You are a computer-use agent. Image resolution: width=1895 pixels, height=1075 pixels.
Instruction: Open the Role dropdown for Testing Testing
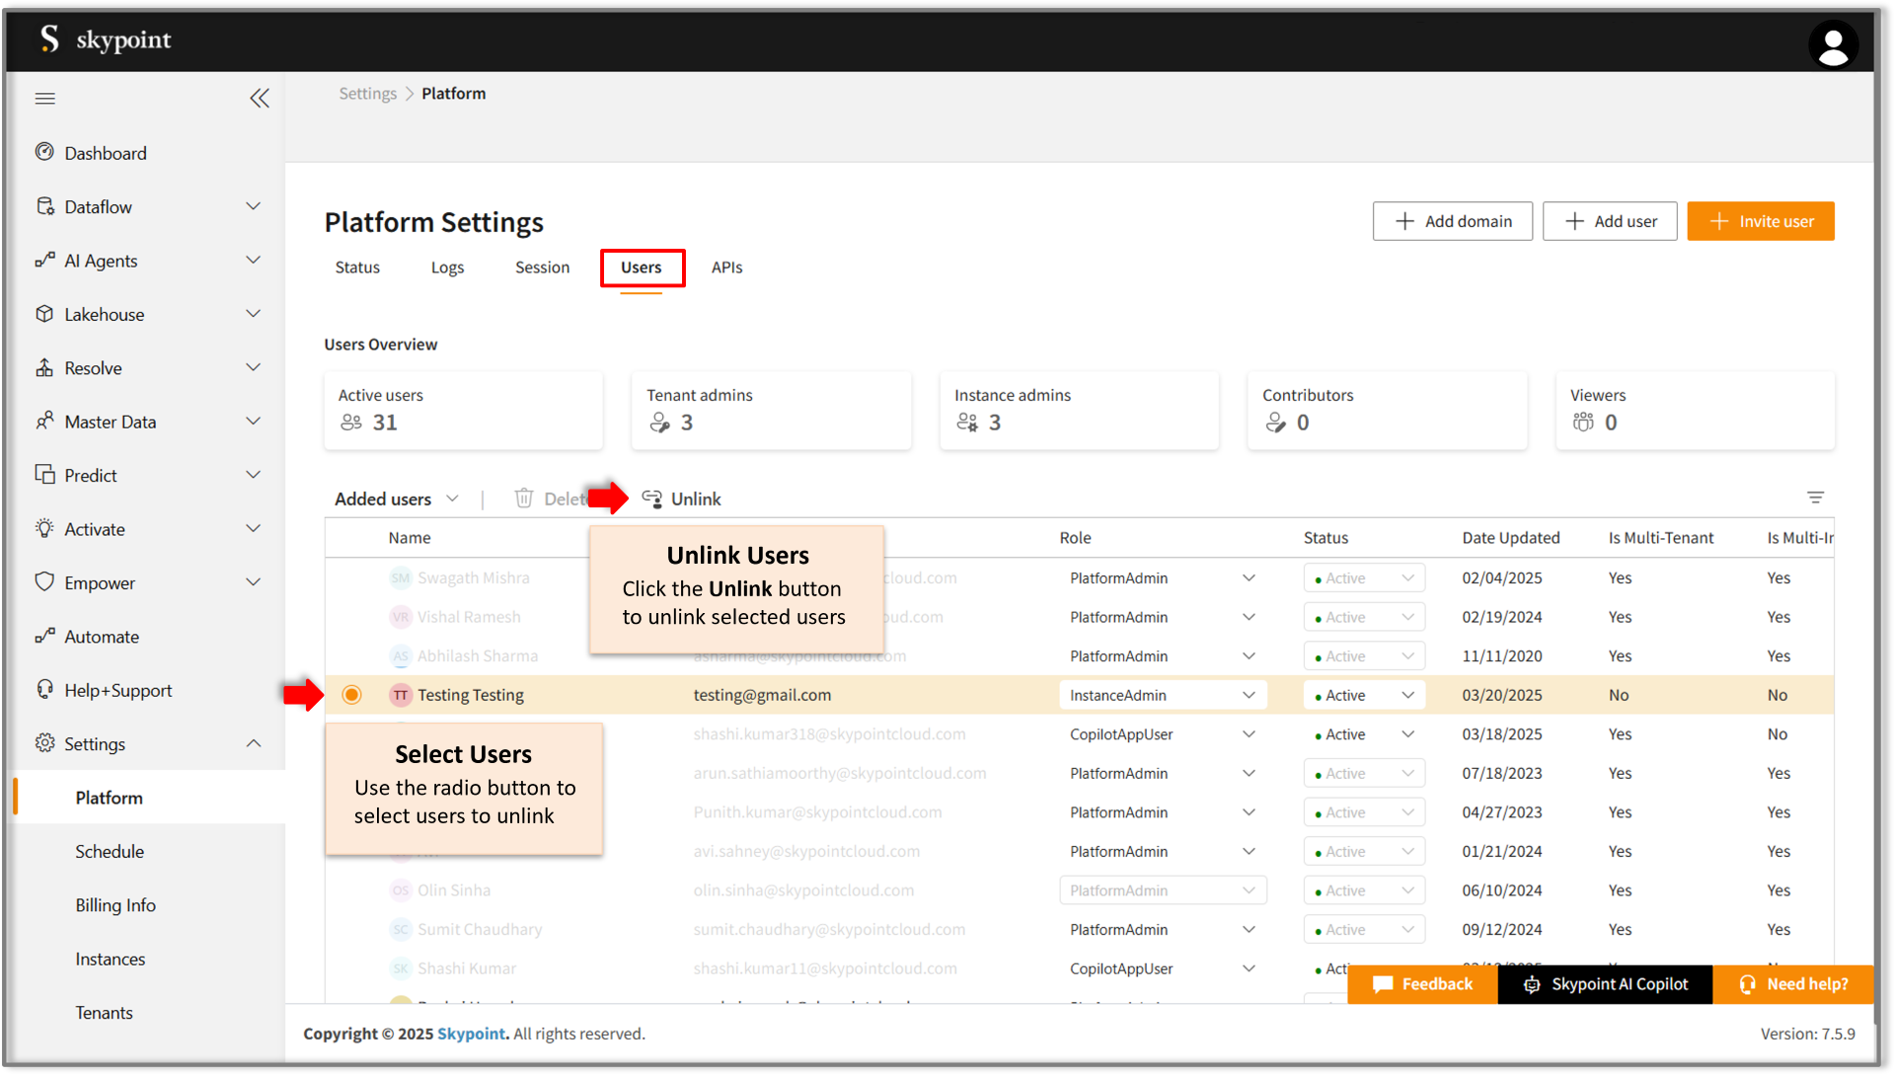1248,695
